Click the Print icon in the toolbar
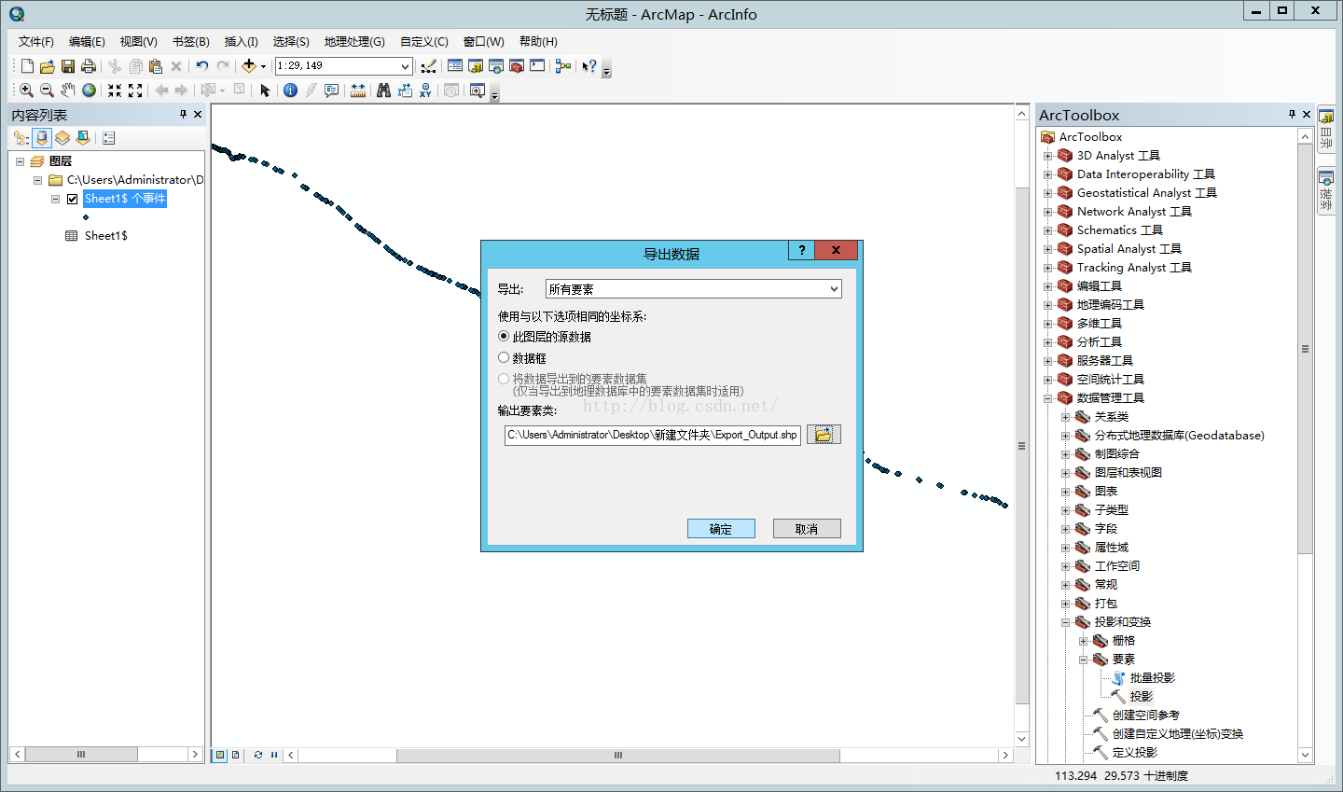This screenshot has width=1343, height=792. coord(89,66)
